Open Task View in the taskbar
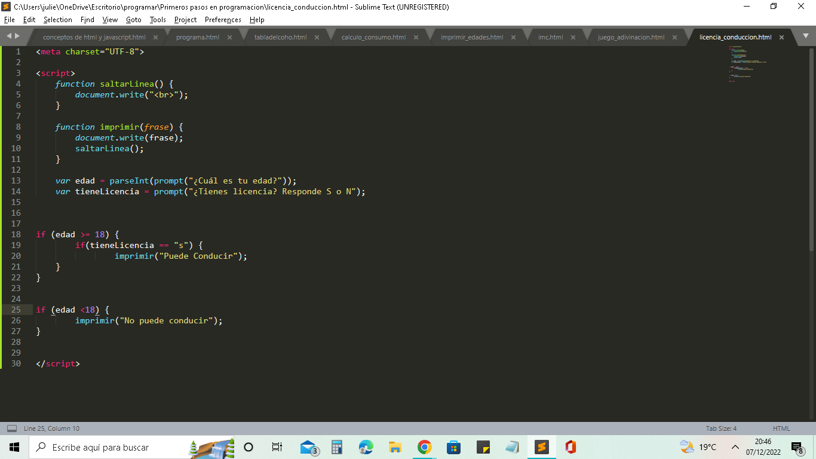The height and width of the screenshot is (459, 816). (x=277, y=447)
